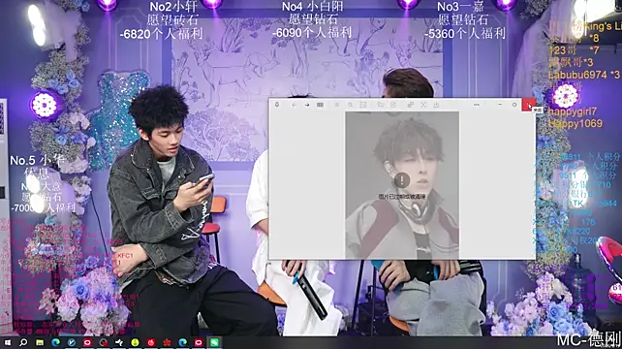Open the three-dot more options menu
Image resolution: width=622 pixels, height=349 pixels.
point(477,105)
